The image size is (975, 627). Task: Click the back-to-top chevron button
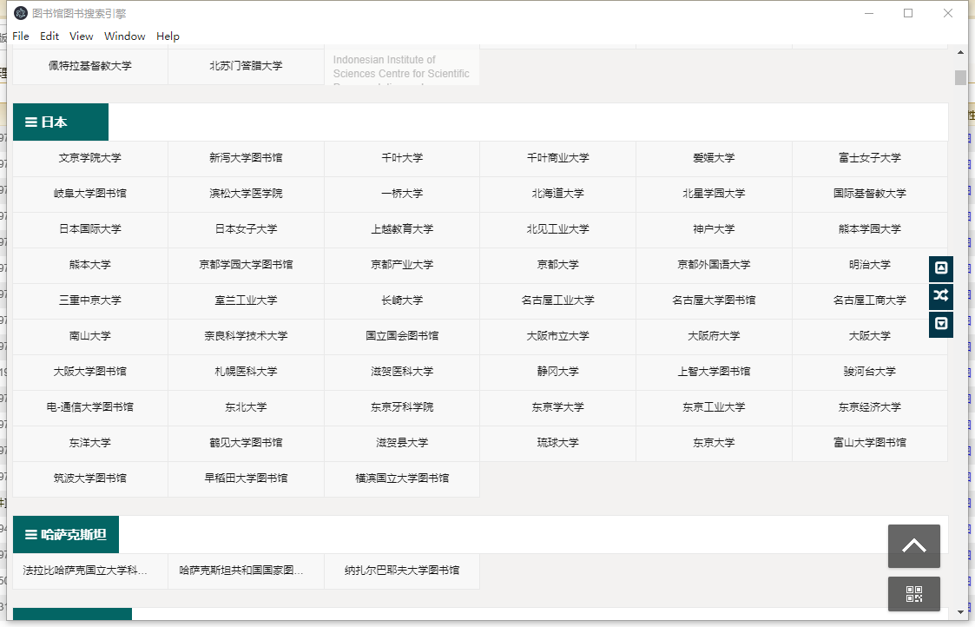click(x=913, y=545)
